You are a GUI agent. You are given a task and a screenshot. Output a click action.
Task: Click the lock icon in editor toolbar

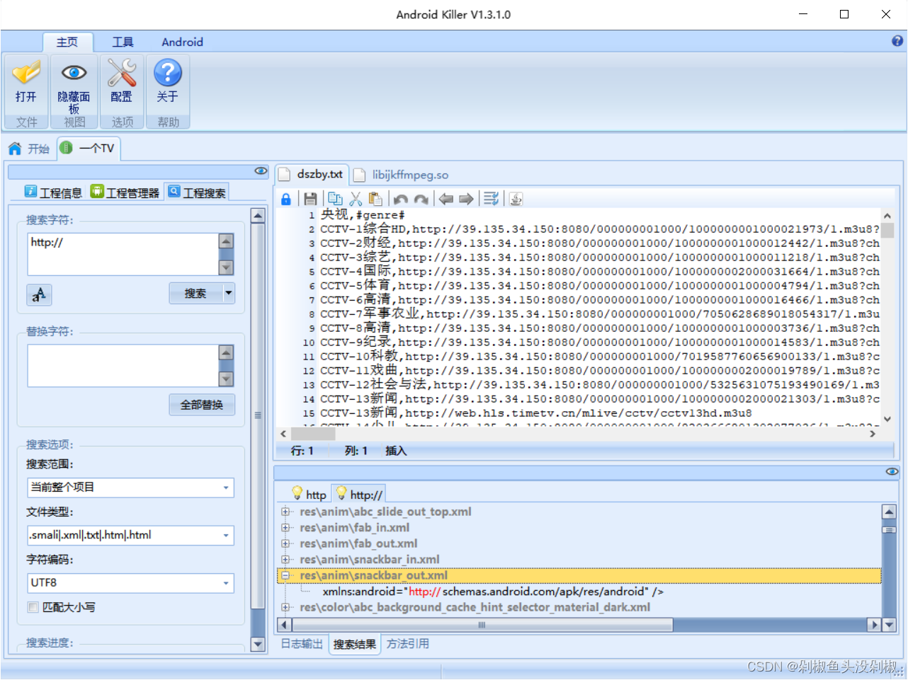click(x=286, y=200)
